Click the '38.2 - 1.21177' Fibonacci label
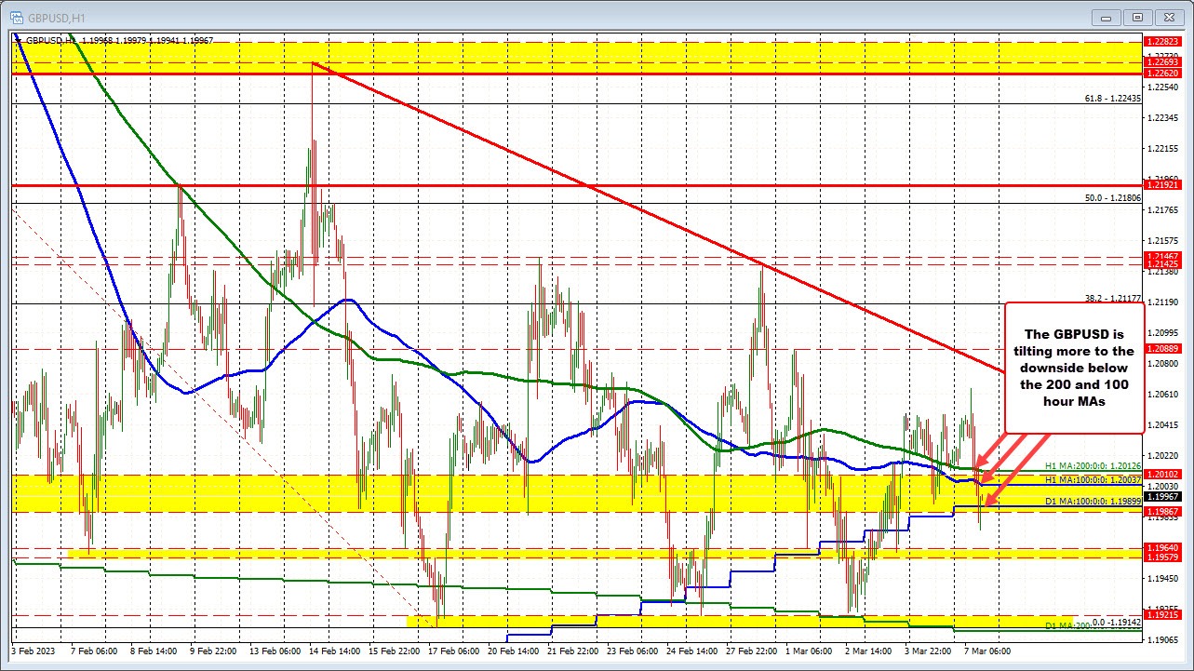Image resolution: width=1194 pixels, height=671 pixels. (1113, 299)
